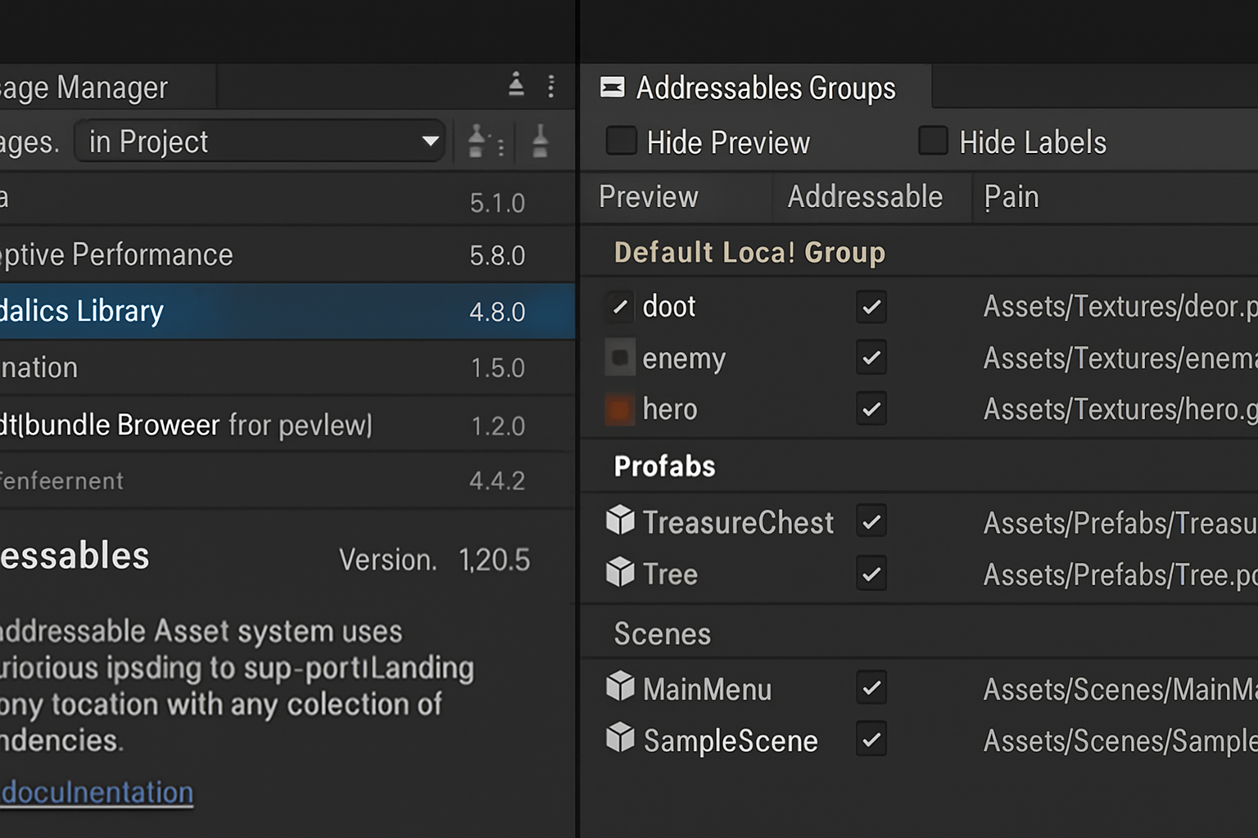Select the package row with version 5.1.0
This screenshot has width=1258, height=838.
(287, 200)
